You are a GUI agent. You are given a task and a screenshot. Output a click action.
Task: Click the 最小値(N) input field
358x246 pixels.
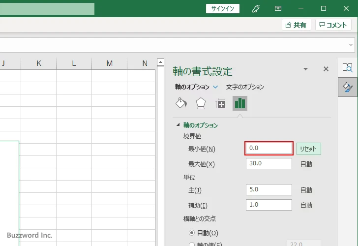pos(268,149)
